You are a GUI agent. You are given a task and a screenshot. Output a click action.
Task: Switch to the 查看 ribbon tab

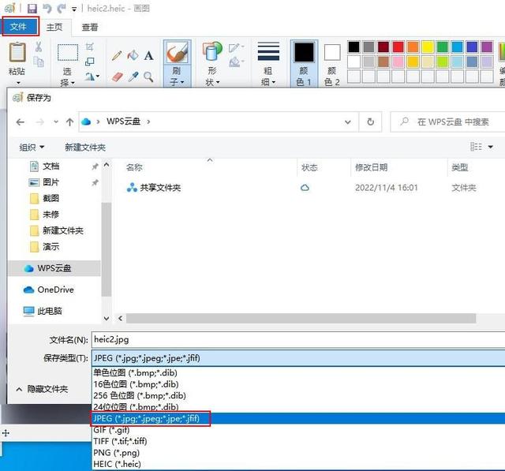point(89,28)
